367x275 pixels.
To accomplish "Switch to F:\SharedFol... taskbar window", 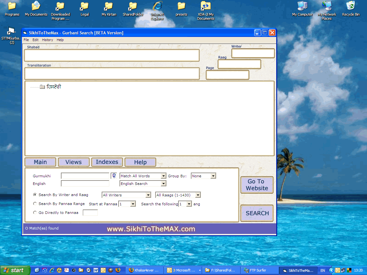I will pos(221,271).
